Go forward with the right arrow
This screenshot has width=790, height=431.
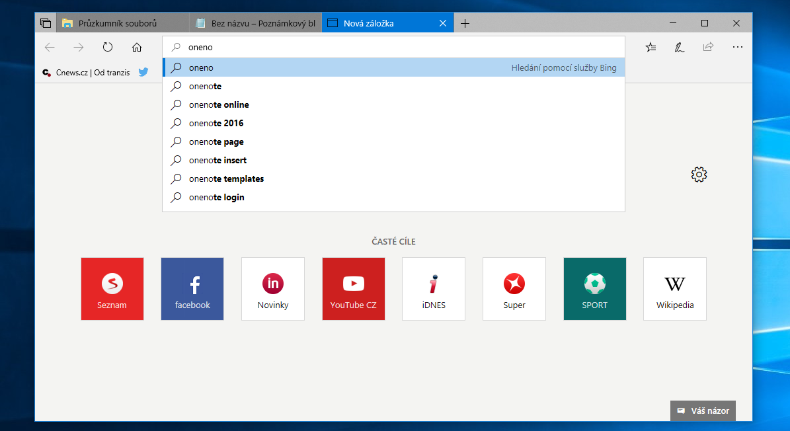pyautogui.click(x=79, y=48)
